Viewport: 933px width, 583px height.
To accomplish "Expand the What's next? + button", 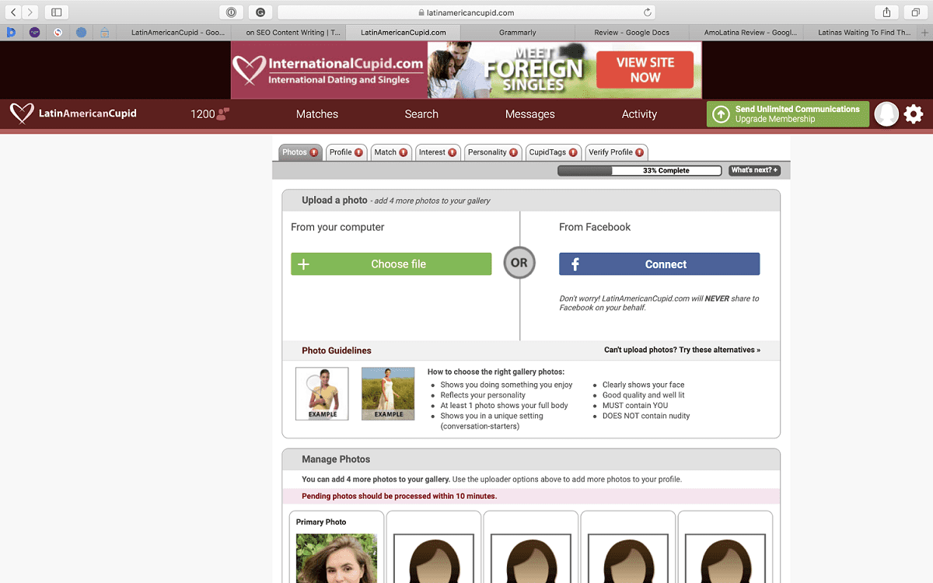I will 754,170.
